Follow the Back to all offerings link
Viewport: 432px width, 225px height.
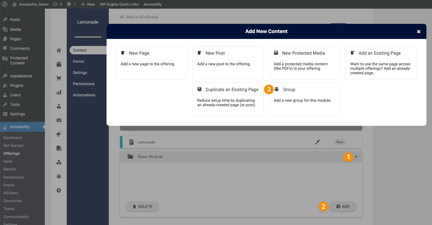tap(140, 17)
